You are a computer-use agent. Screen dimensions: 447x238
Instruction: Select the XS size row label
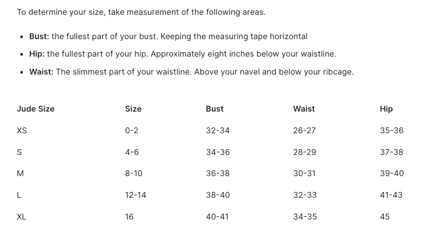click(x=22, y=130)
